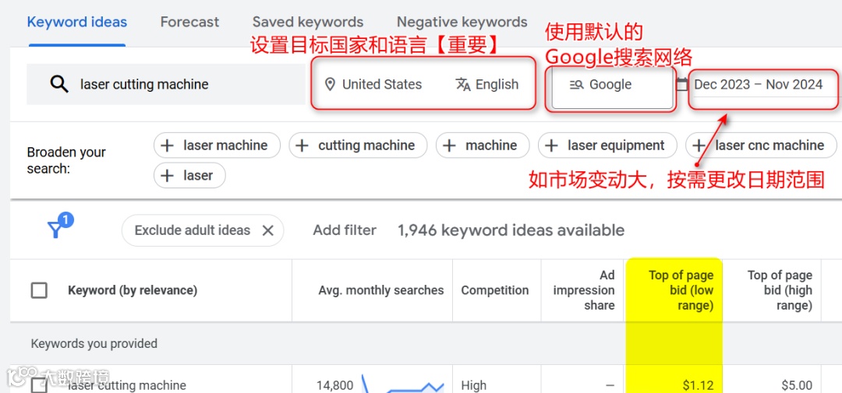842x393 pixels.
Task: Open the Saved keywords tab
Action: tap(308, 22)
